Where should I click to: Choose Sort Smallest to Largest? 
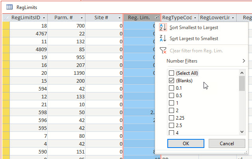194,28
